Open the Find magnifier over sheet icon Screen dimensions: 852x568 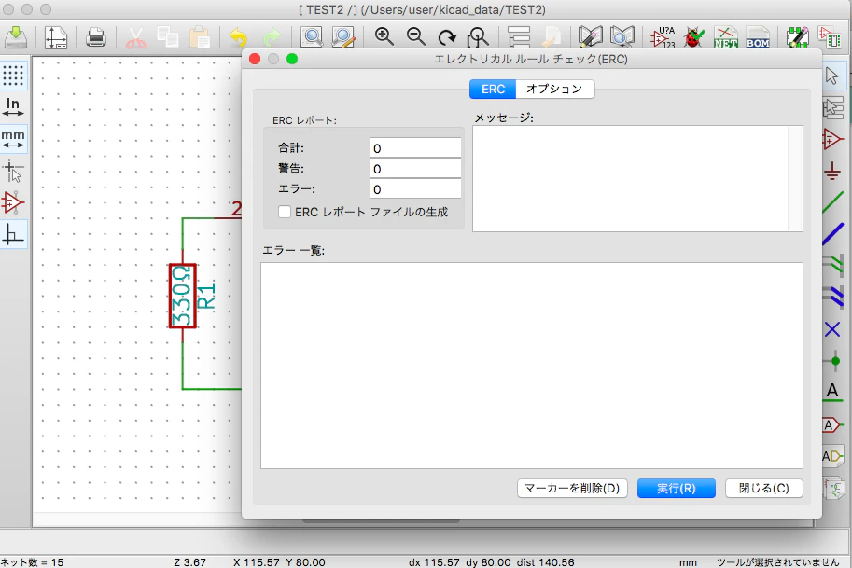(x=312, y=37)
